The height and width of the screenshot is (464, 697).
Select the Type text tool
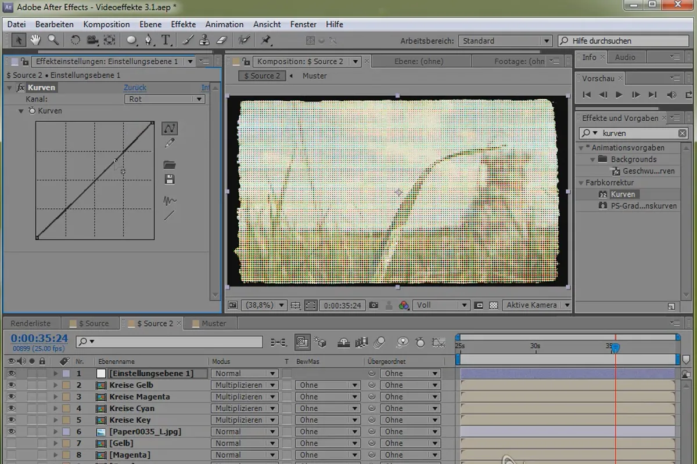coord(166,40)
